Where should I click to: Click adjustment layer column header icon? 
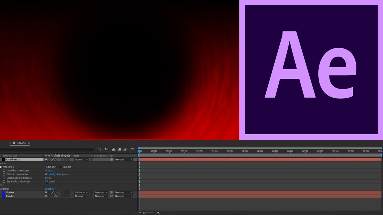pyautogui.click(x=65, y=156)
